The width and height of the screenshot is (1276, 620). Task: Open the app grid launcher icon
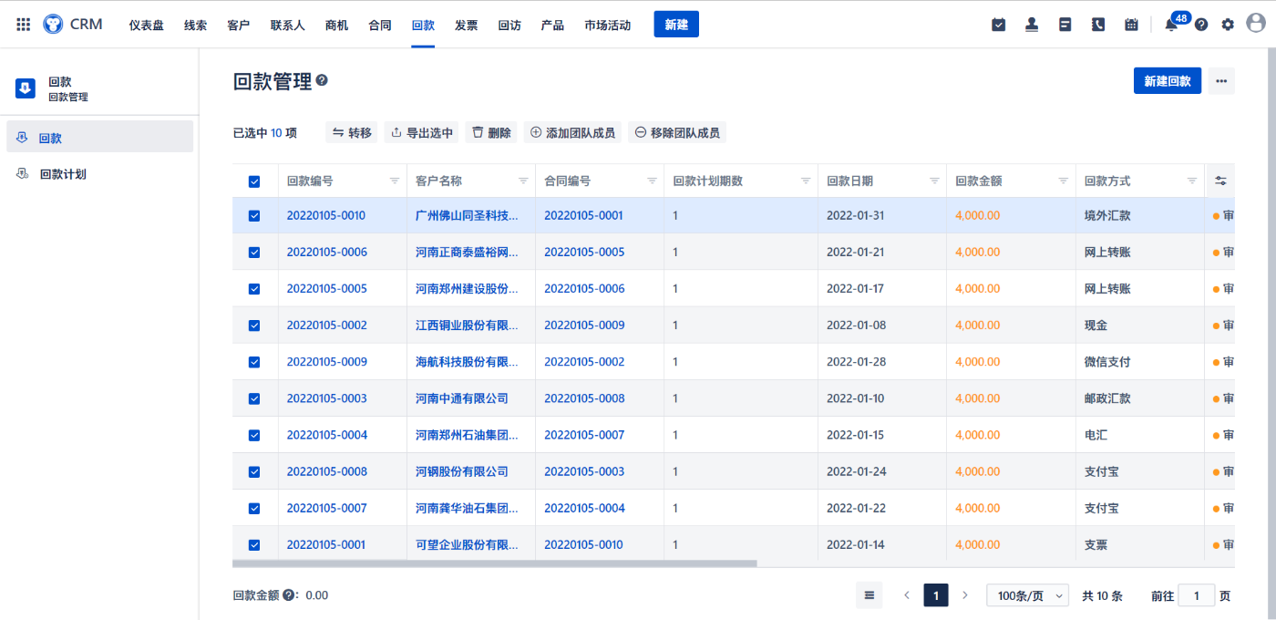tap(24, 25)
